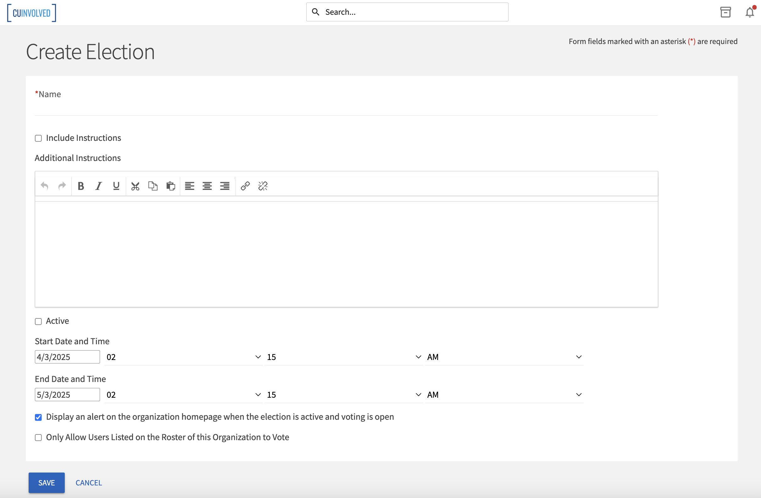Apply underline from editor toolbar
The image size is (761, 498).
116,186
